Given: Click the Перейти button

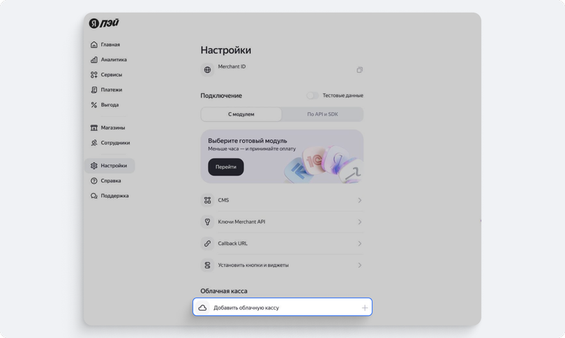Looking at the screenshot, I should (x=226, y=167).
